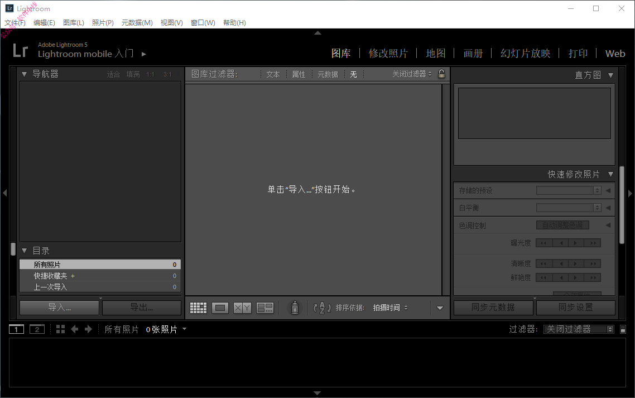Expand the 色调控制 row triangle

[x=608, y=226]
